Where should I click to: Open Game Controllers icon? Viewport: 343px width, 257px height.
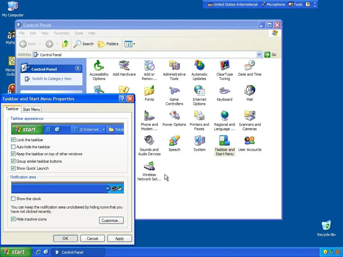[x=174, y=95]
